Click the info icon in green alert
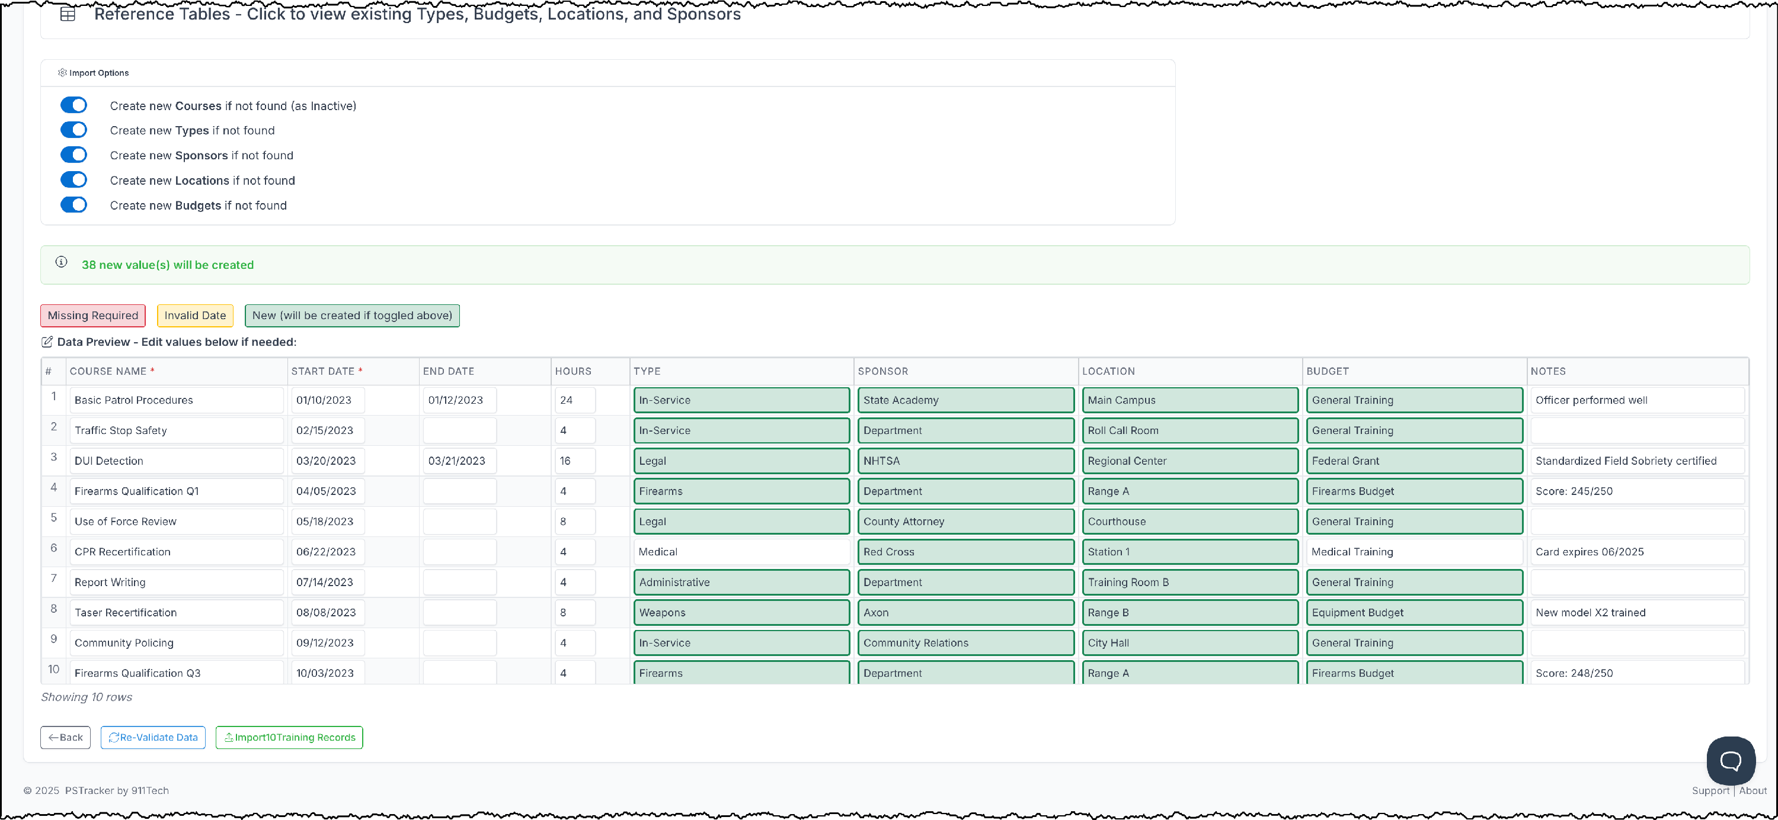 pos(62,262)
